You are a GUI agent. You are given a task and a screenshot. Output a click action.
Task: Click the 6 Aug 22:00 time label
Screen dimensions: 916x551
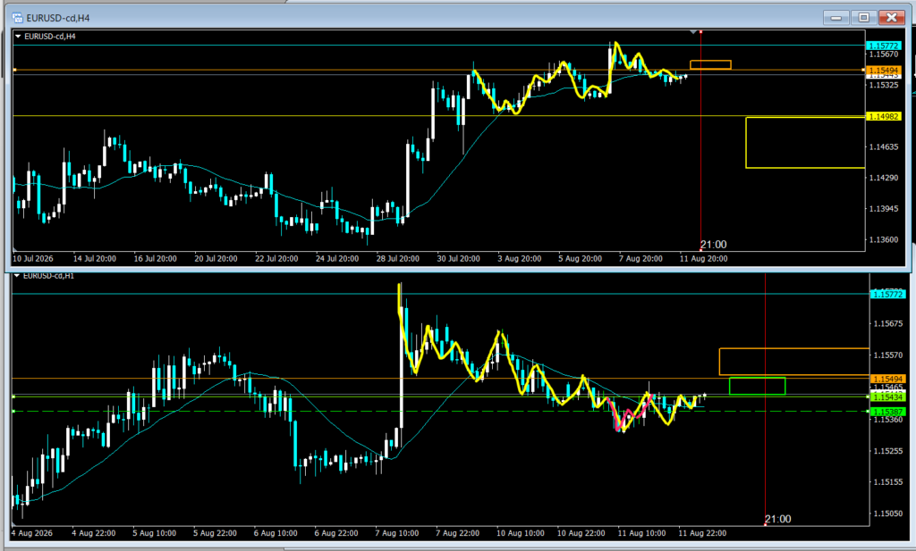pyautogui.click(x=336, y=533)
